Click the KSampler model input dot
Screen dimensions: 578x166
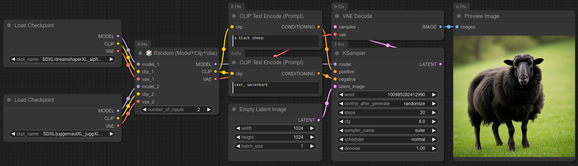(335, 64)
